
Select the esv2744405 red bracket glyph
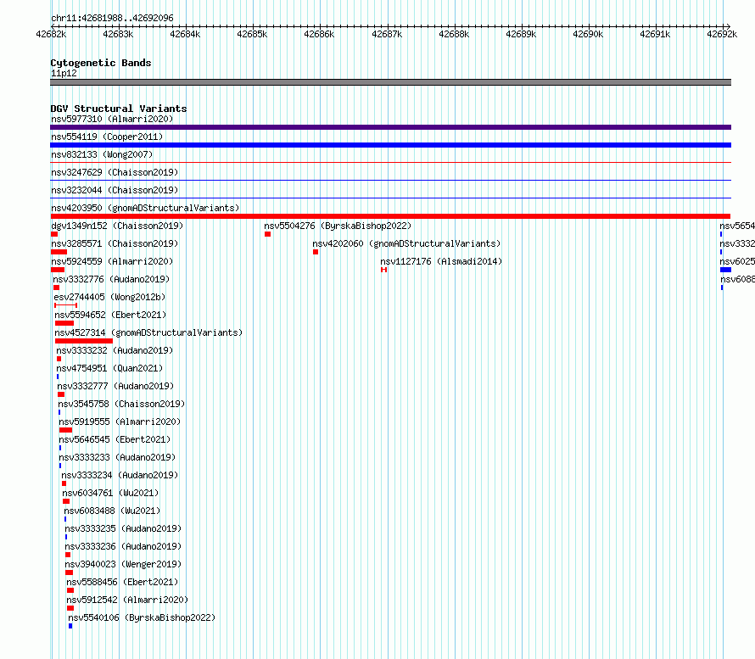[x=65, y=305]
